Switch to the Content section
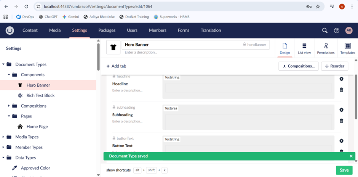Viewport: 358px width, 177px height. (x=30, y=31)
